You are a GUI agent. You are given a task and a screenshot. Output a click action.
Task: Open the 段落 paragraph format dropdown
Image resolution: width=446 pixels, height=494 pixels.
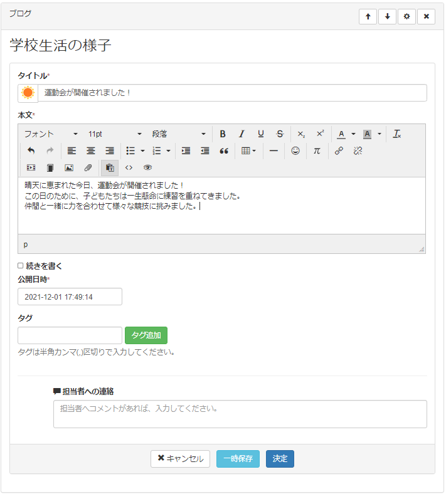point(179,134)
